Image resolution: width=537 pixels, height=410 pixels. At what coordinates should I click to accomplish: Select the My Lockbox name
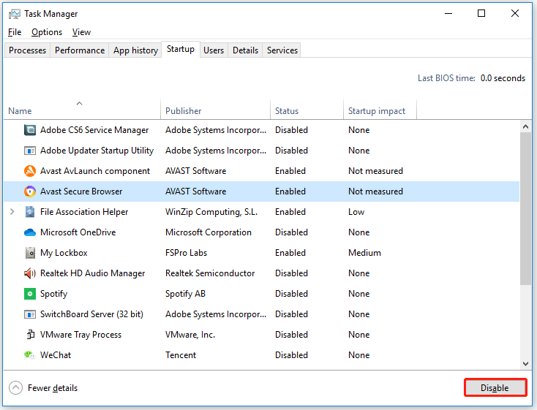point(64,253)
